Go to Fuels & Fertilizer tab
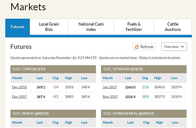 pos(134,27)
